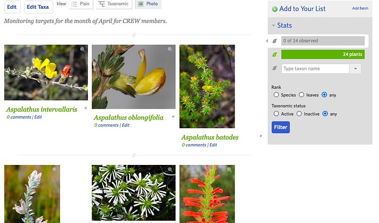Switch to the Plain view tab
The width and height of the screenshot is (379, 223).
(x=81, y=4)
